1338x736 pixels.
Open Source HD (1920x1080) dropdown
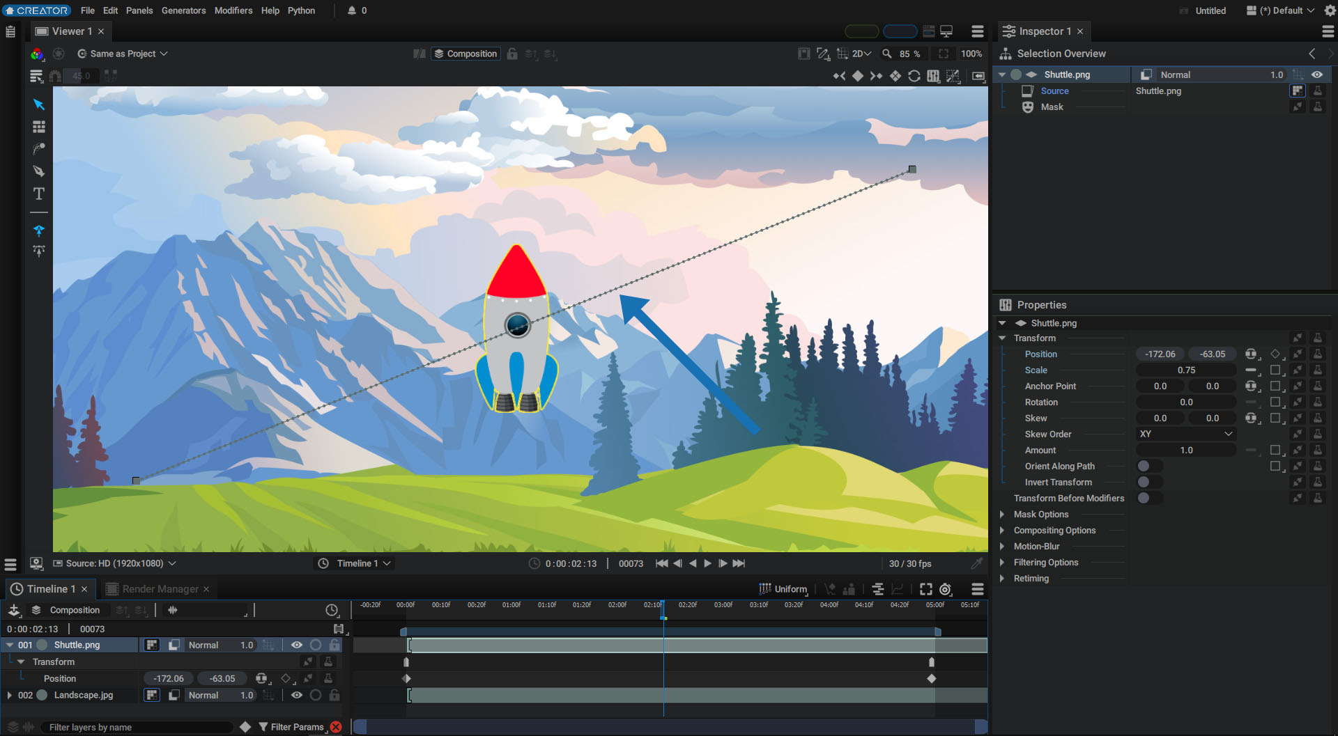(x=115, y=563)
